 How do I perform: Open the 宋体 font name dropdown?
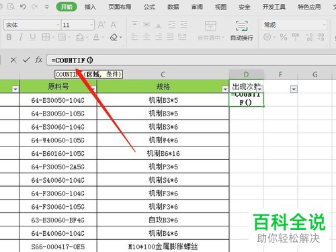point(58,25)
